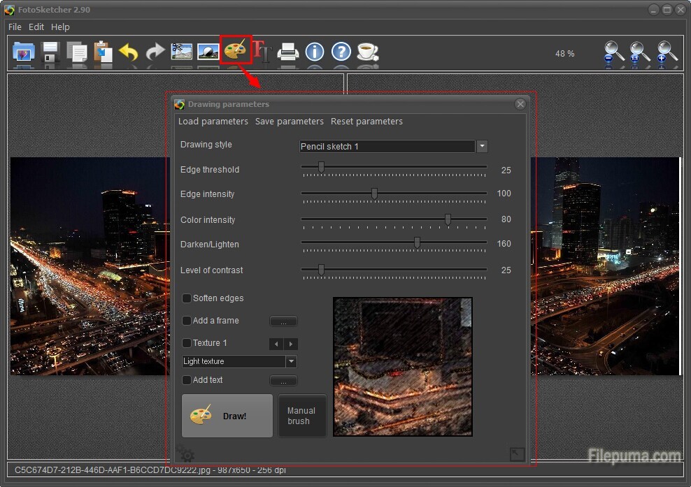Viewport: 691px width, 487px height.
Task: Open the File menu
Action: coord(15,27)
